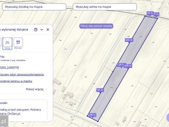Click the 161 m edge length label
The height and width of the screenshot is (127, 169).
tap(100, 90)
